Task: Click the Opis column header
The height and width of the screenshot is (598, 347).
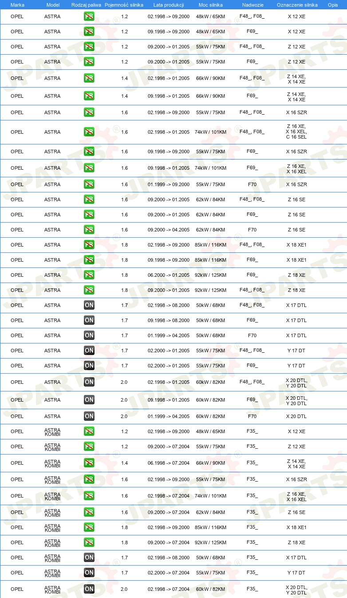Action: (x=332, y=4)
